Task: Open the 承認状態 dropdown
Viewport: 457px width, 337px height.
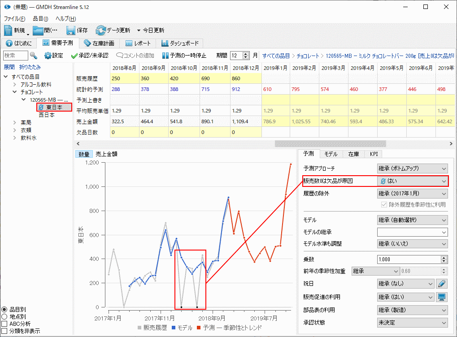Action: pos(413,323)
